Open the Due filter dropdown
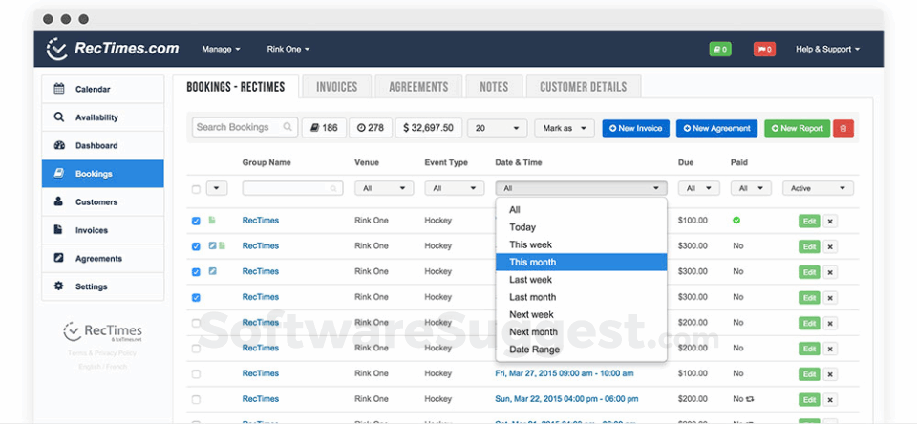This screenshot has width=917, height=424. click(x=699, y=188)
